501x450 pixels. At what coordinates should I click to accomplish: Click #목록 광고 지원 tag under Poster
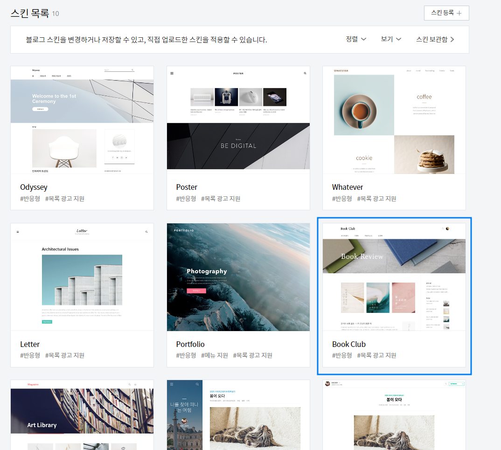[x=221, y=199]
